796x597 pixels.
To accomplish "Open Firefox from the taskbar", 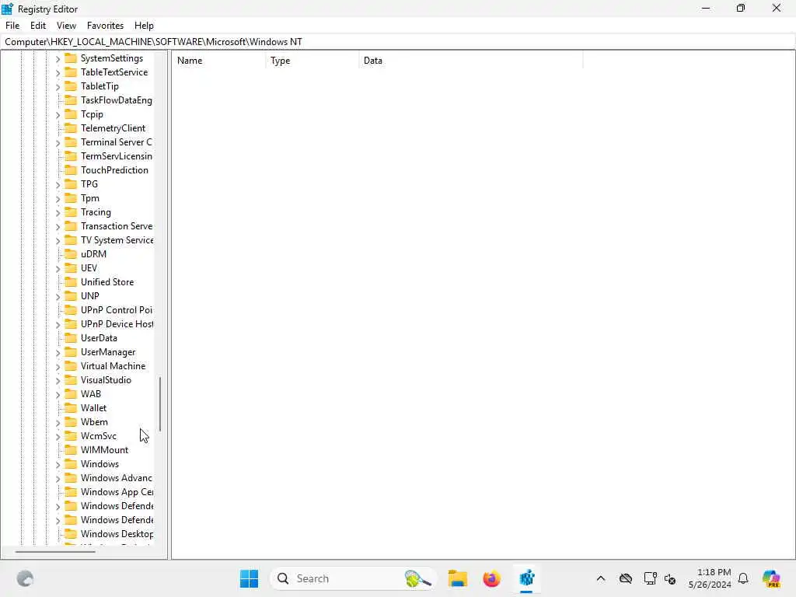I will coord(491,578).
